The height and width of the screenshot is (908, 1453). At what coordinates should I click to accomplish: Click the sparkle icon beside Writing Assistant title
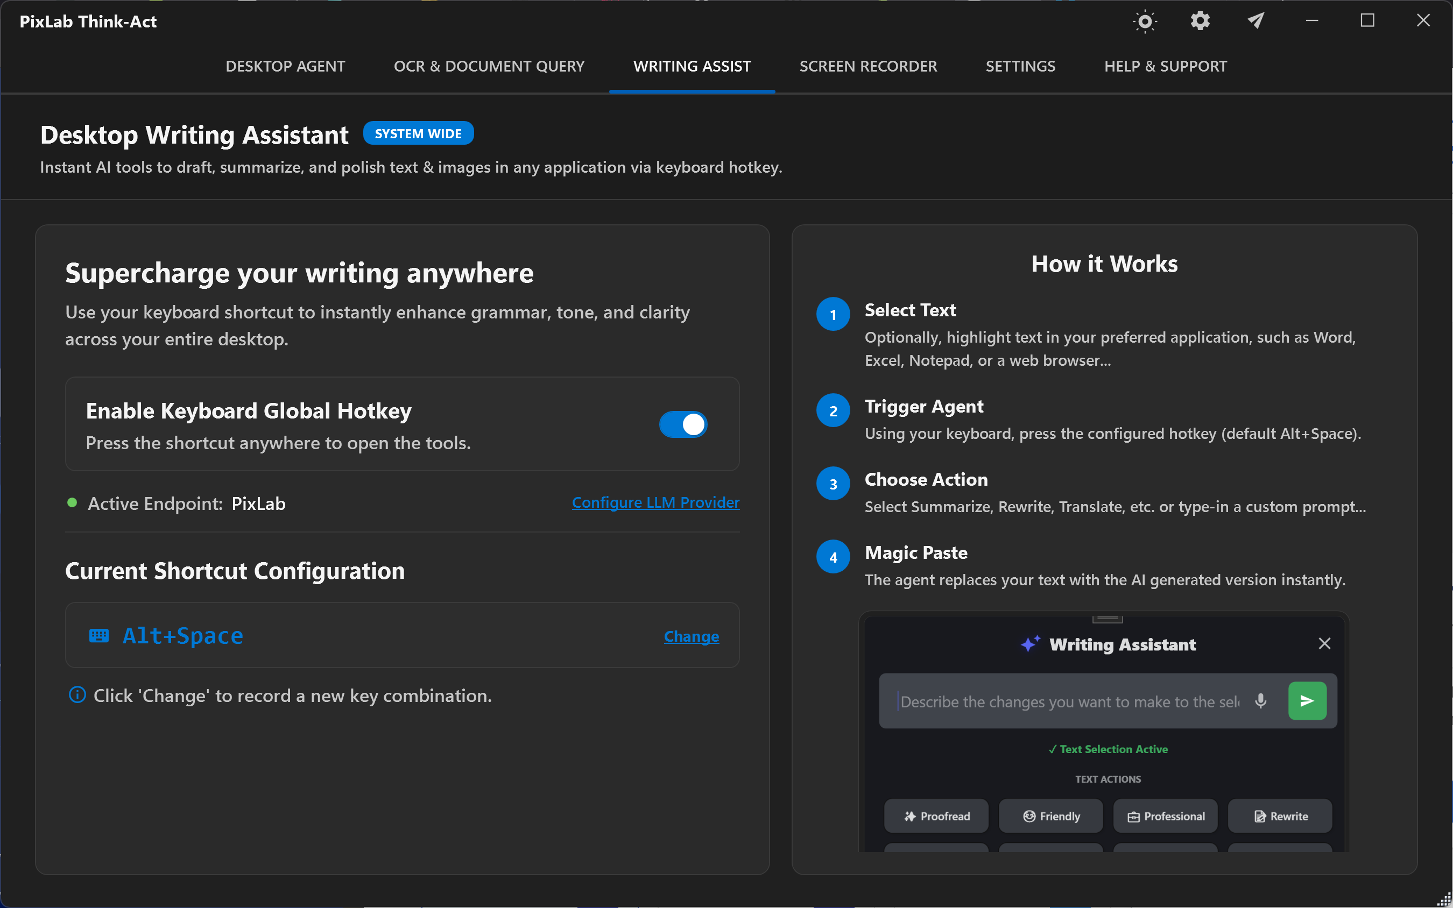(1030, 644)
